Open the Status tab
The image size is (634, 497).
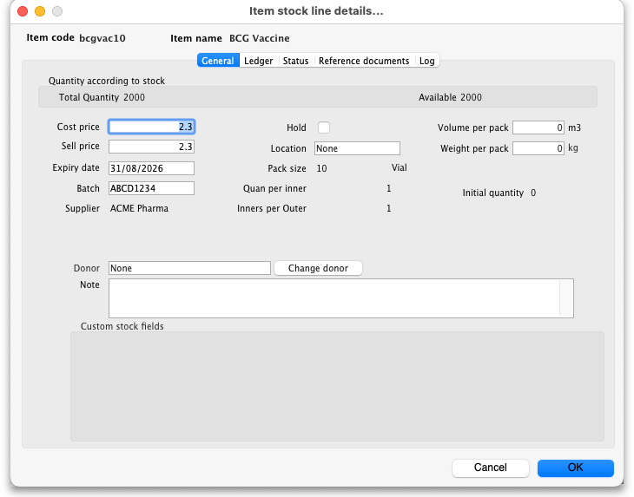point(295,61)
